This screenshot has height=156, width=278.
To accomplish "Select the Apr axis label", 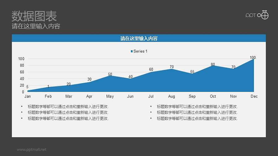I will 89,96.
